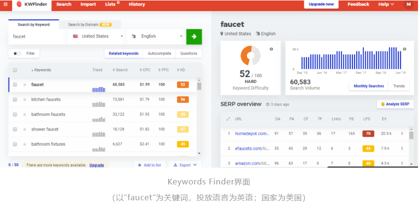Run the search with green arrow button

click(x=194, y=36)
